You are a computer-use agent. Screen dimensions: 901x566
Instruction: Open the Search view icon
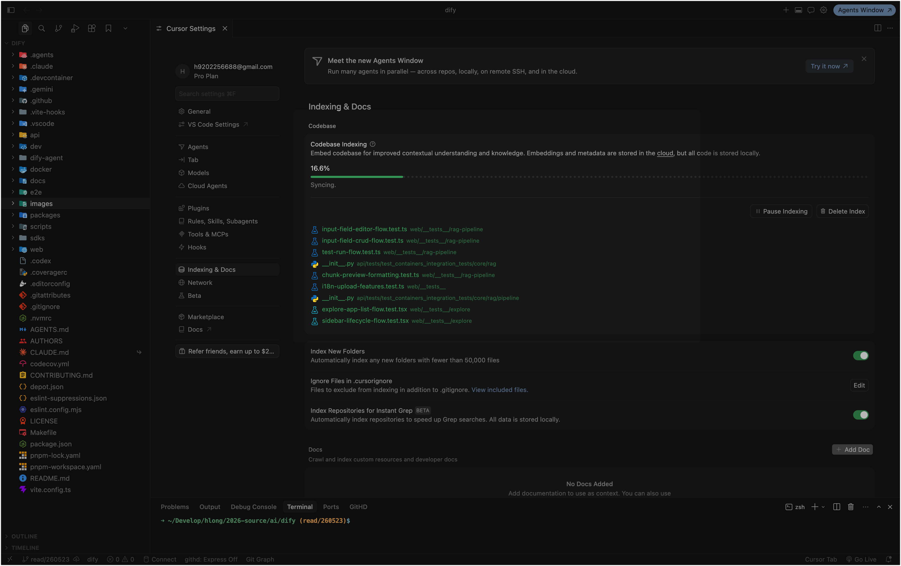[x=42, y=28]
